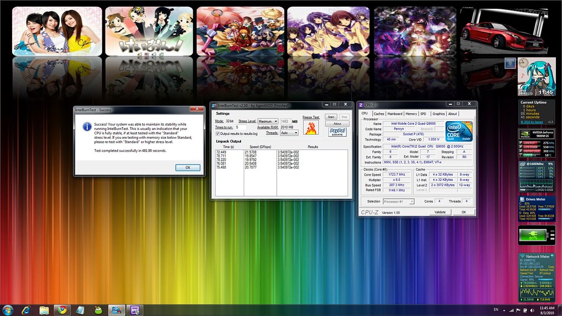Click the Validate button in CPU-Z
The image size is (562, 316).
440,212
